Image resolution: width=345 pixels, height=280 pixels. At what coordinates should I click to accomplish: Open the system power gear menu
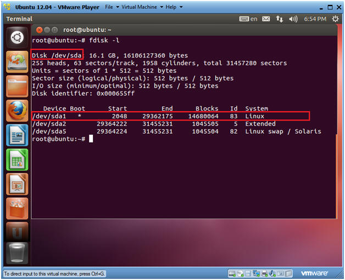tap(335, 19)
